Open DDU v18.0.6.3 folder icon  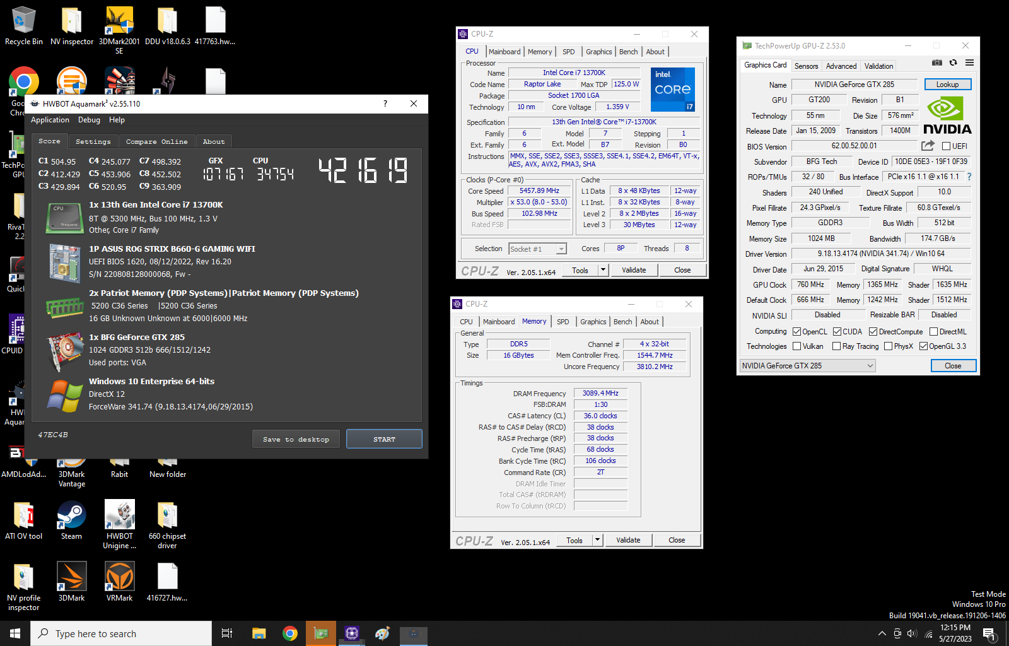(167, 25)
